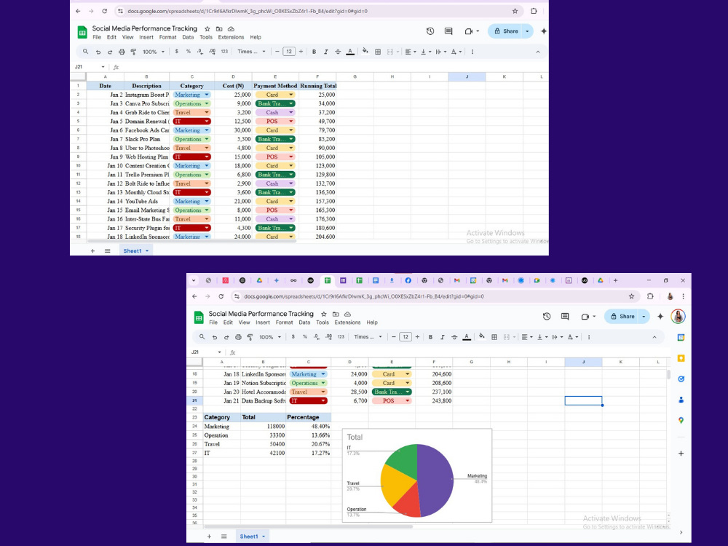Open Extensions menu in the upper window
The image size is (728, 546).
(231, 37)
